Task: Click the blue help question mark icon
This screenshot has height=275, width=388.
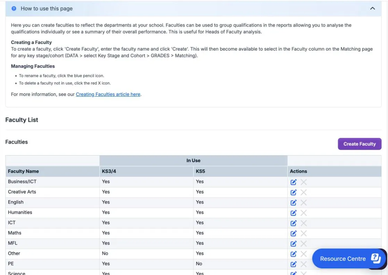Action: (x=14, y=8)
